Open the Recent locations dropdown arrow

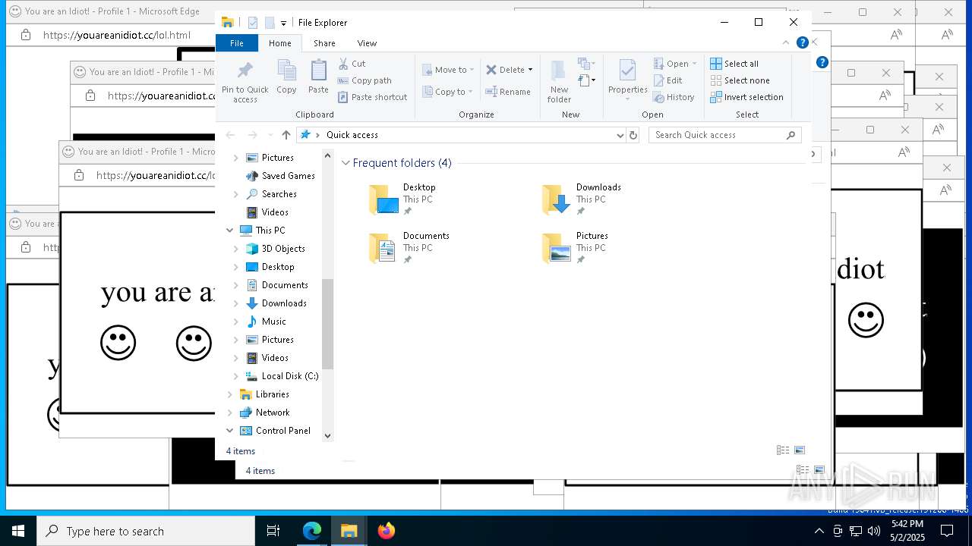(x=270, y=135)
